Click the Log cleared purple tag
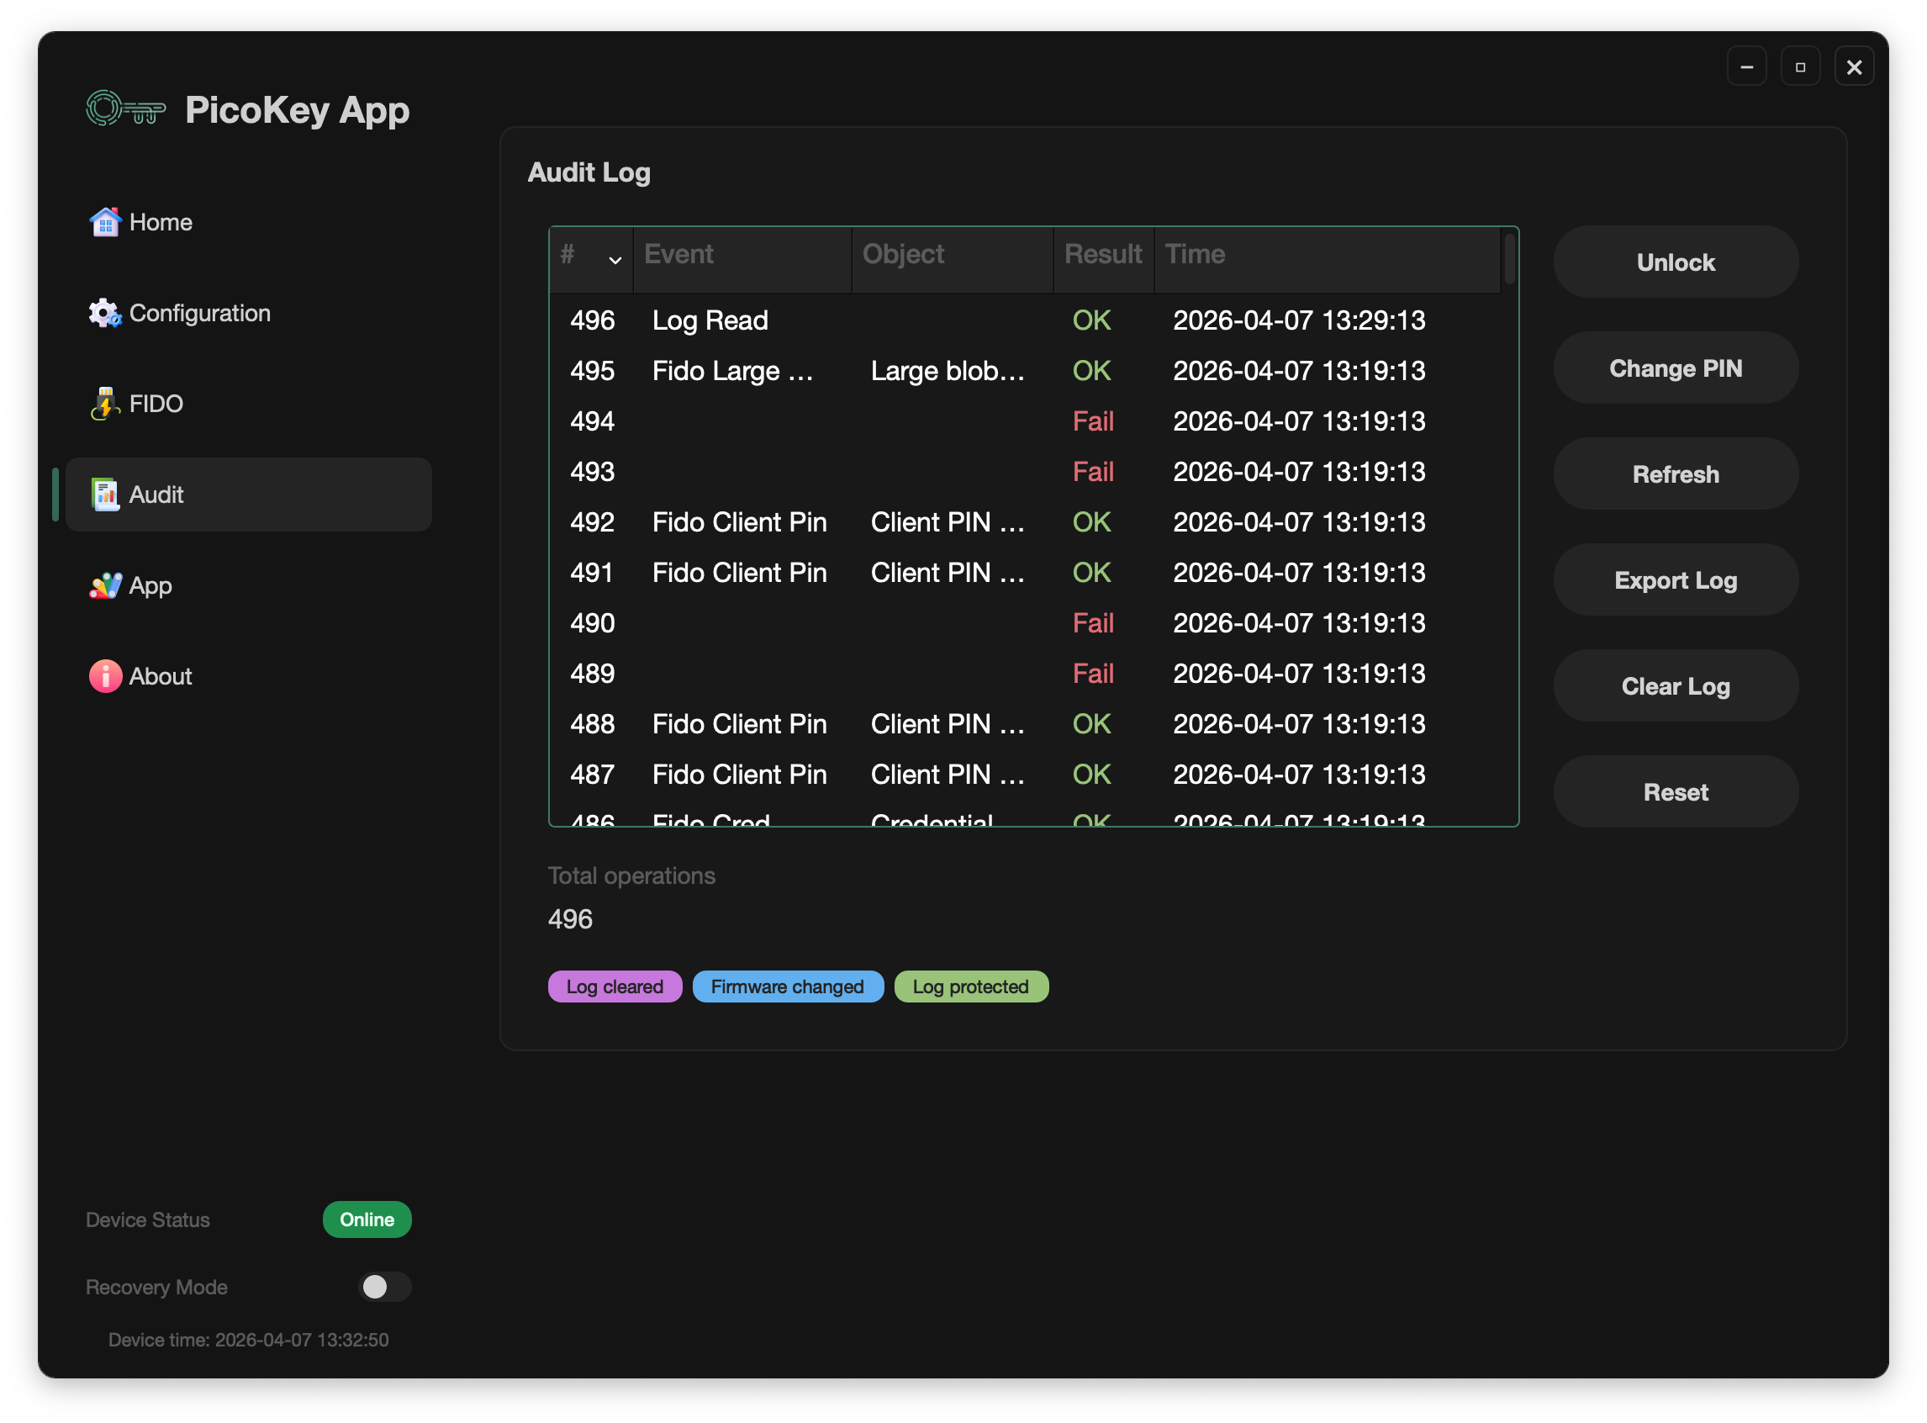Screen dimensions: 1927x1423 pyautogui.click(x=614, y=987)
